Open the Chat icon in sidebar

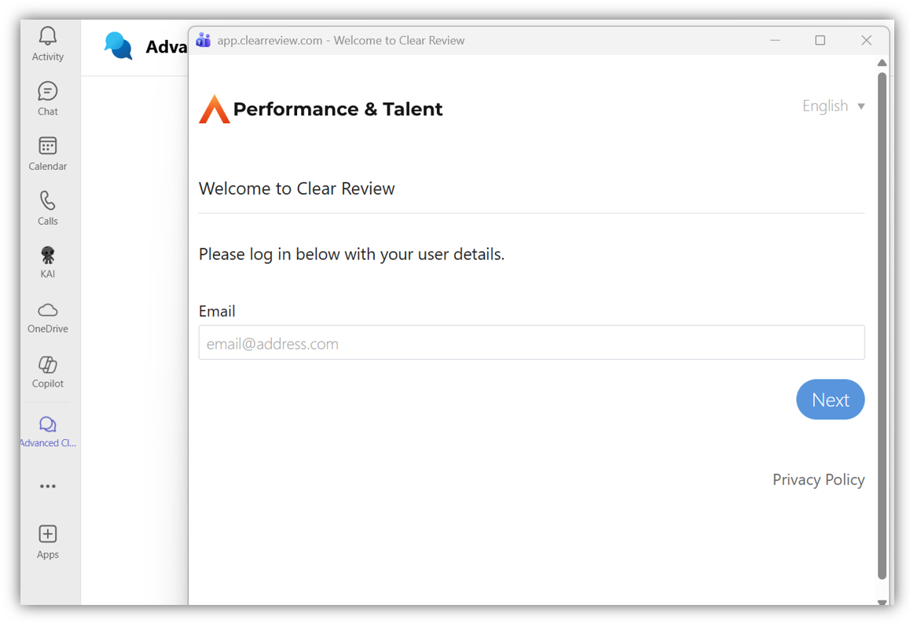48,91
